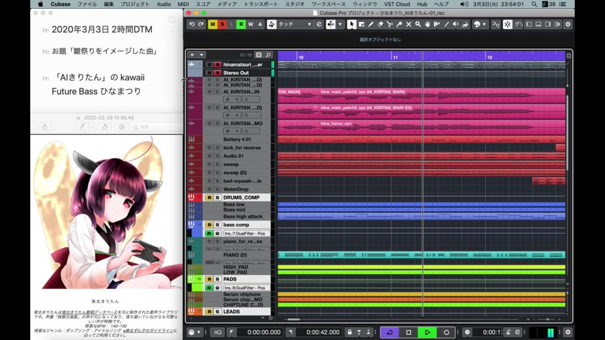Select the Time Warp tool
The width and height of the screenshot is (605, 340).
(x=437, y=25)
